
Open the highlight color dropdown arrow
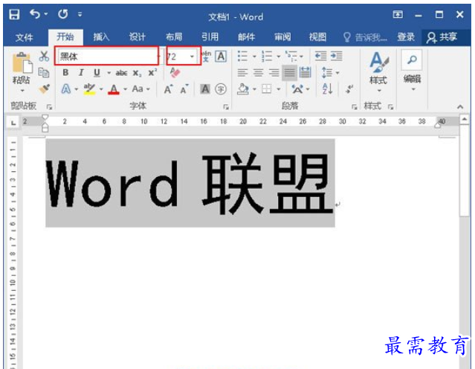pos(101,89)
